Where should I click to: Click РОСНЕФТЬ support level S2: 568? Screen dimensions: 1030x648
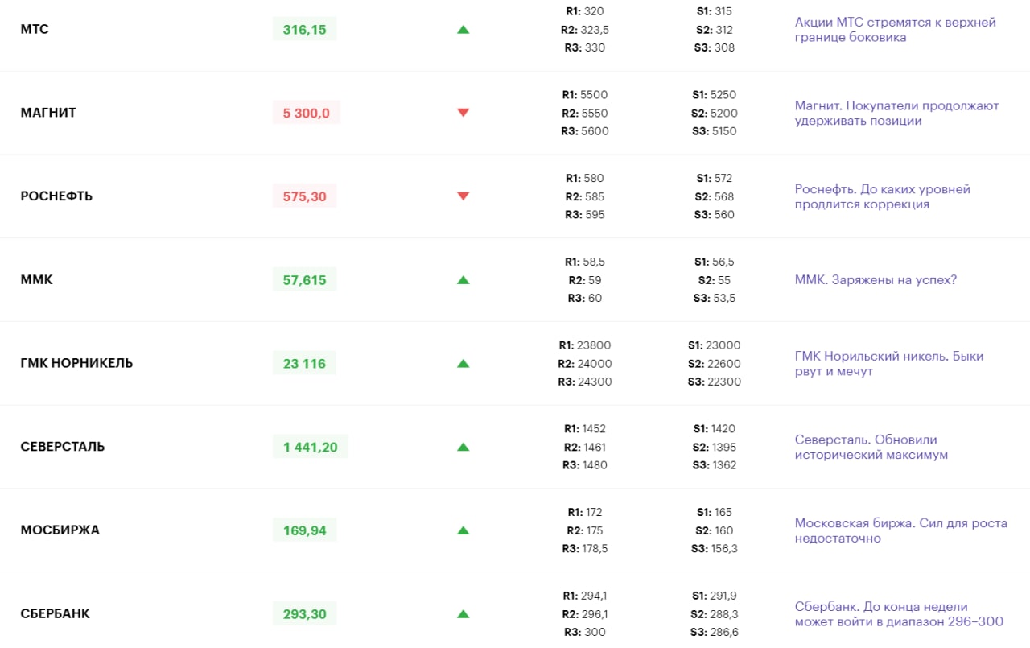(715, 196)
